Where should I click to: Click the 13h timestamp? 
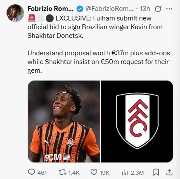pos(145,9)
